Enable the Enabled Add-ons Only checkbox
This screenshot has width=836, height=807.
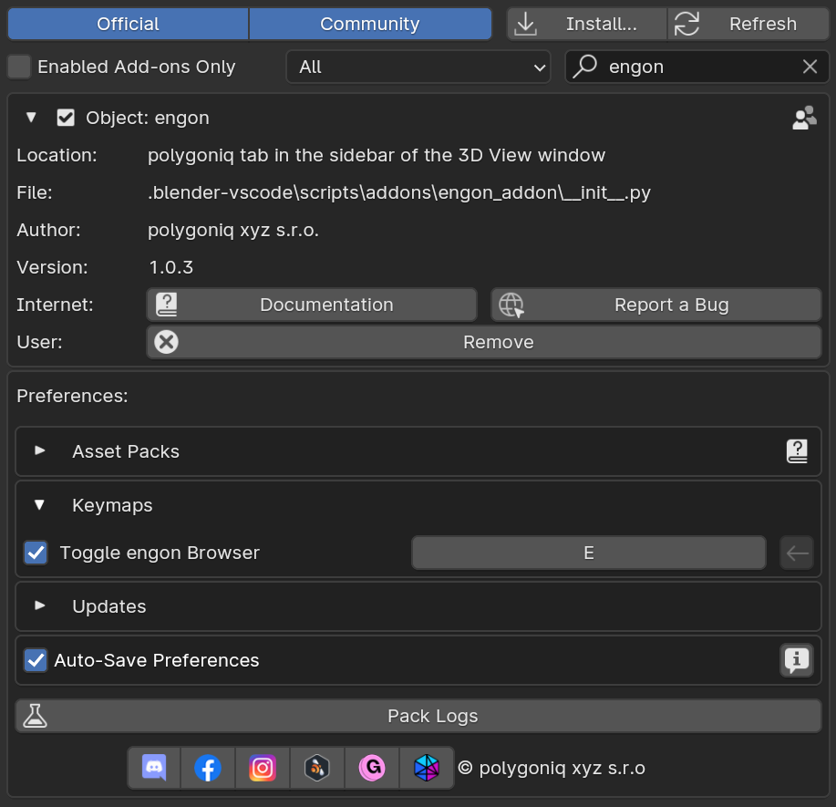19,67
